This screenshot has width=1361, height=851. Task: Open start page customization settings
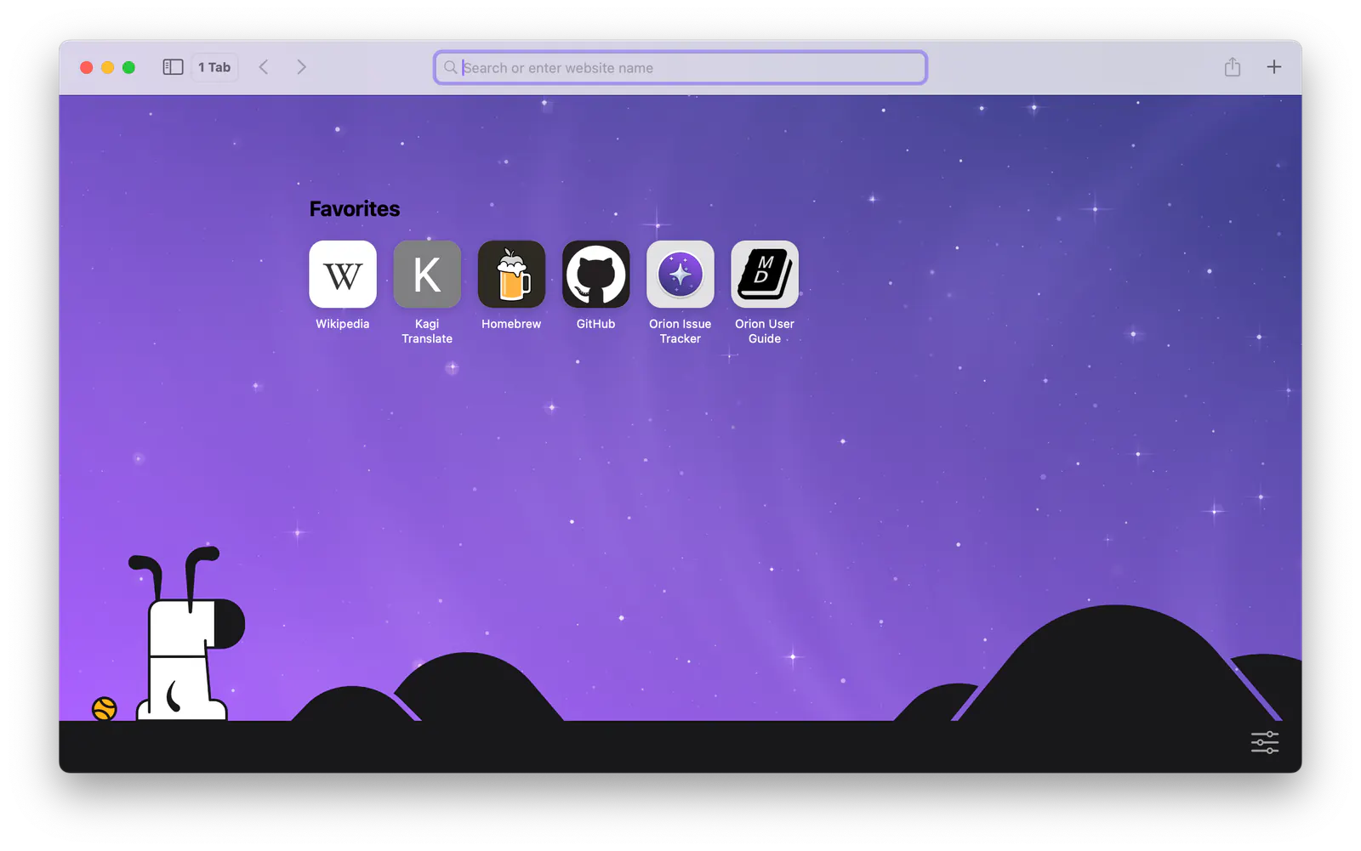click(x=1265, y=742)
